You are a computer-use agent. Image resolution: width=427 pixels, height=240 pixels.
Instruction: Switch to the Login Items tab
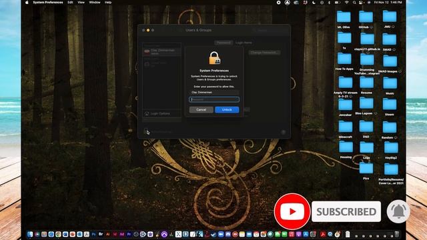pos(244,43)
